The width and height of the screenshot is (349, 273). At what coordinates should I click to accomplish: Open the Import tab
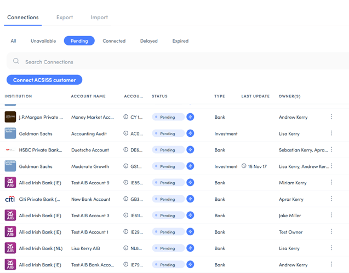(x=99, y=18)
